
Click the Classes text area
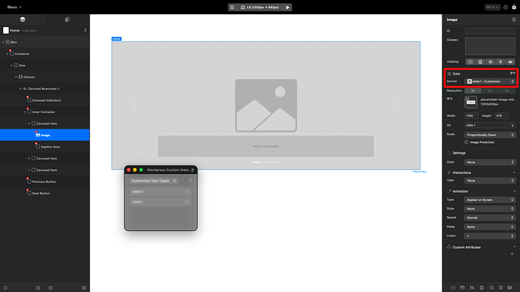pyautogui.click(x=490, y=46)
